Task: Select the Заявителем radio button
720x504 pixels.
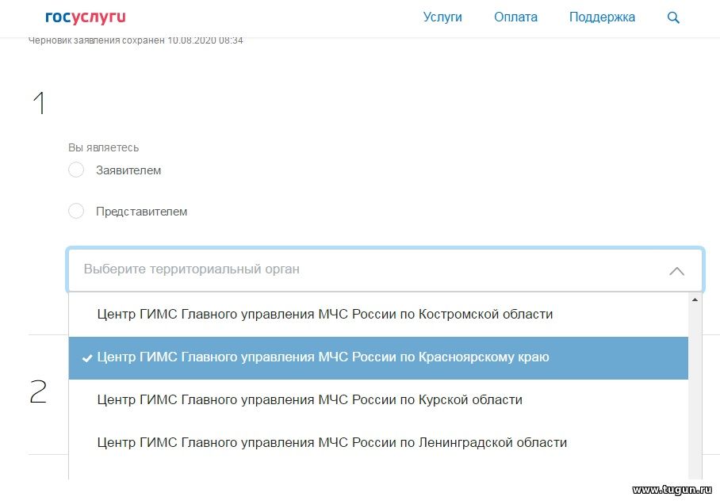Action: click(x=76, y=170)
